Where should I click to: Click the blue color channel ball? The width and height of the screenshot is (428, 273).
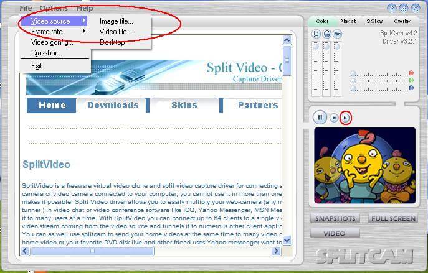point(411,88)
